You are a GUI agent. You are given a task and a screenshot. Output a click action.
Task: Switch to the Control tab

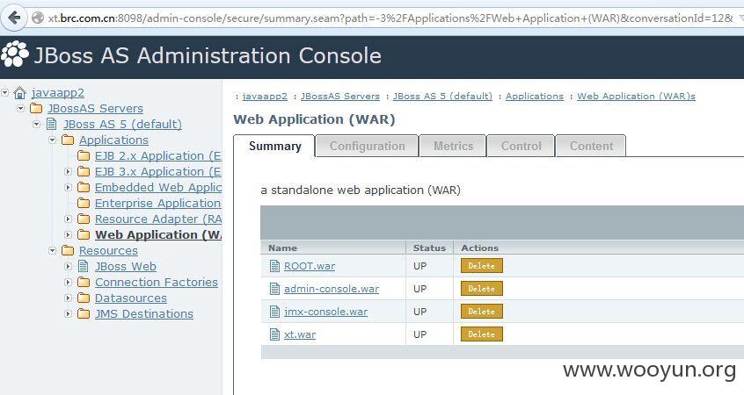(521, 146)
